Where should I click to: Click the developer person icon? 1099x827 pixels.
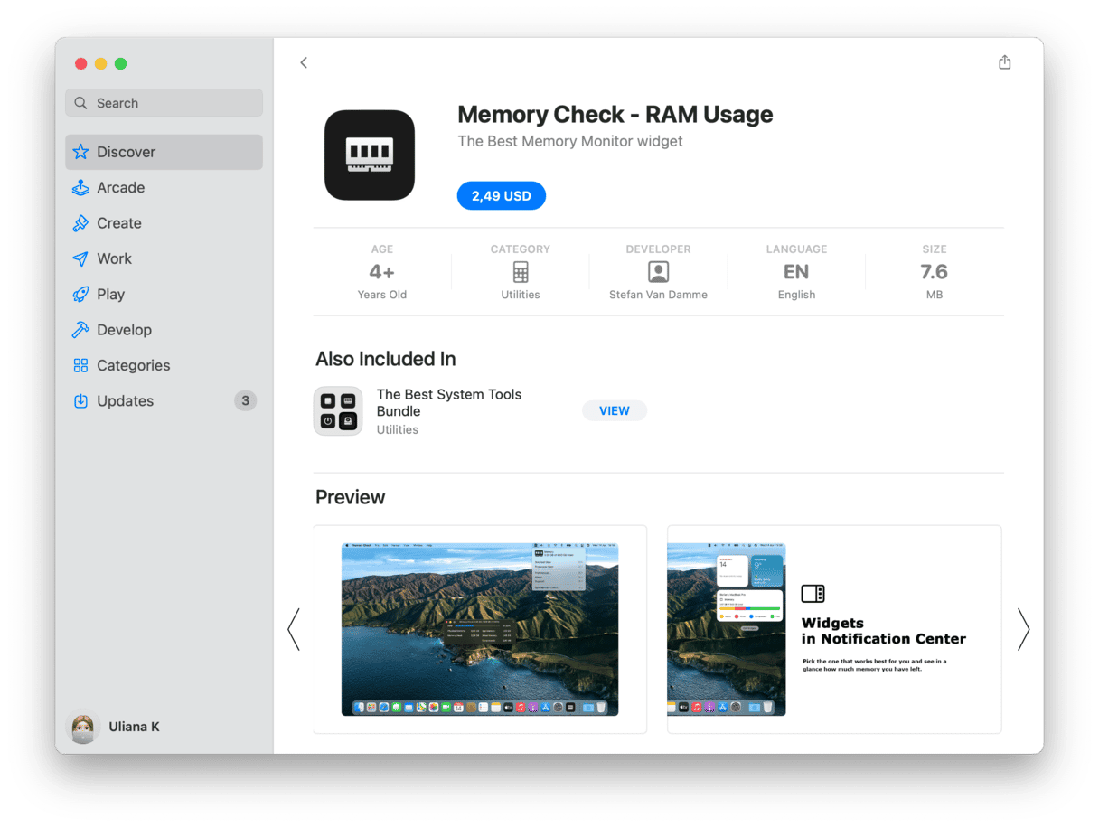pos(658,272)
